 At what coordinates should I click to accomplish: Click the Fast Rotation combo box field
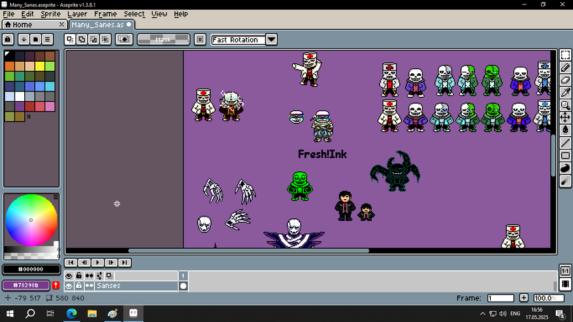point(238,39)
